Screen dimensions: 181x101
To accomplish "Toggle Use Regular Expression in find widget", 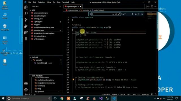I will (x=119, y=14).
